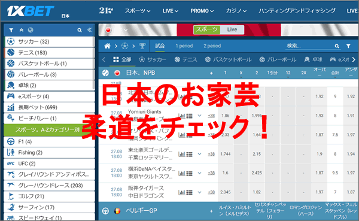The width and height of the screenshot is (359, 221).
Task: Click the trophy icon in breadcrumb
Action: point(142,46)
